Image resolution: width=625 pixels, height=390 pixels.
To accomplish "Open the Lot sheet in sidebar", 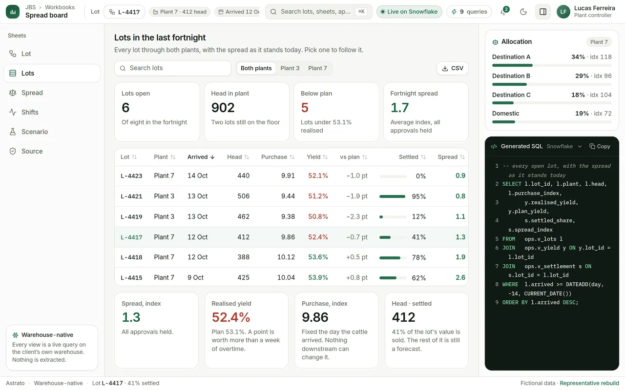I will 52,54.
